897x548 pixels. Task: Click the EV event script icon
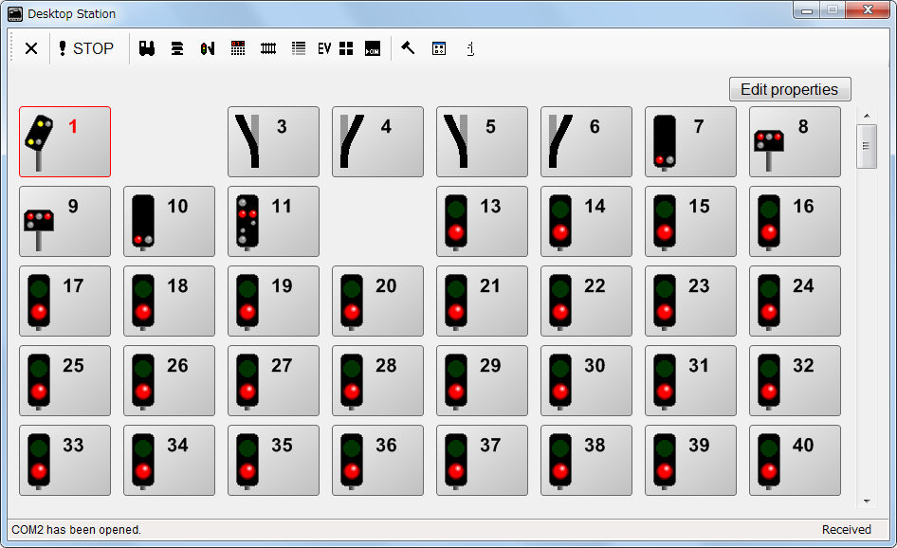324,48
